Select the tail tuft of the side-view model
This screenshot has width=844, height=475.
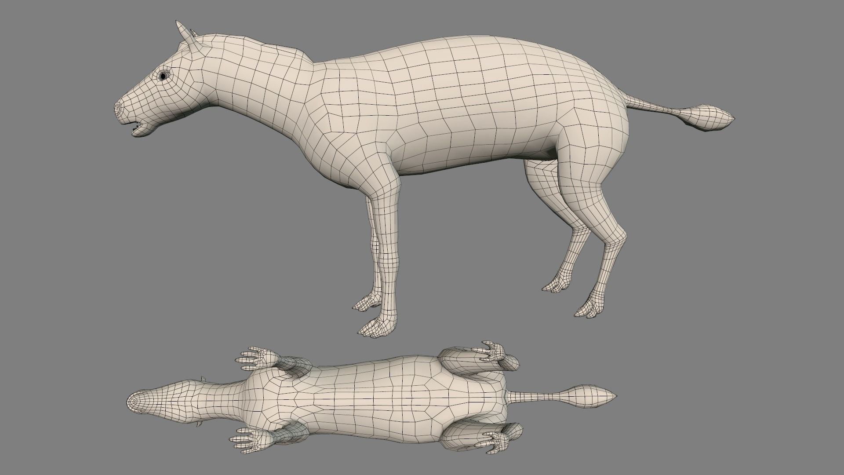(x=707, y=118)
